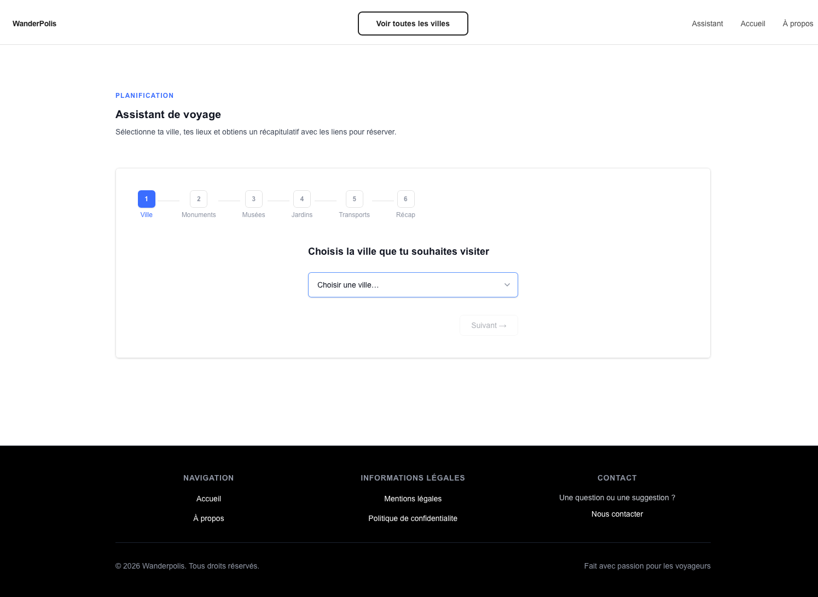Click the footer 'À propos' link

tap(208, 518)
